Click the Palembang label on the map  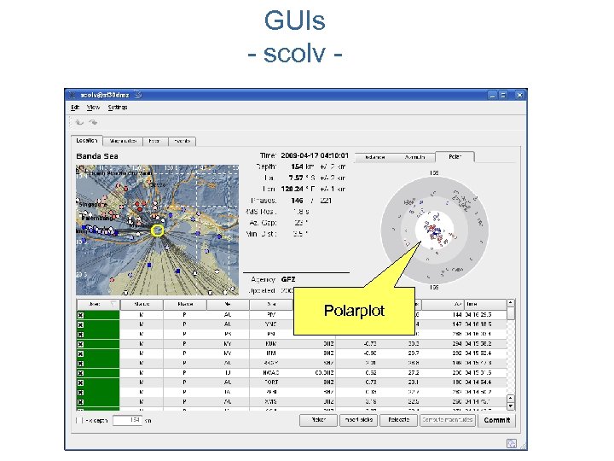96,218
